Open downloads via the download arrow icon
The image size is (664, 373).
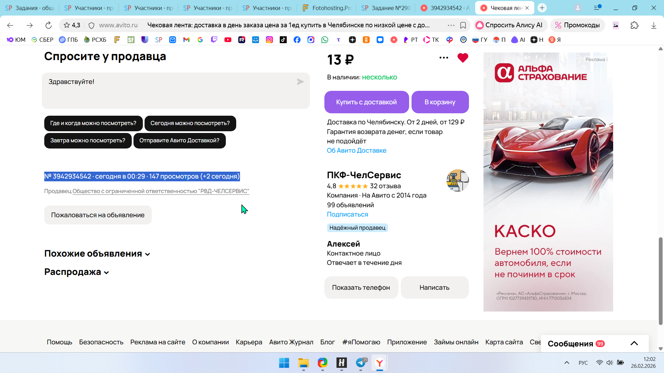coord(654,25)
